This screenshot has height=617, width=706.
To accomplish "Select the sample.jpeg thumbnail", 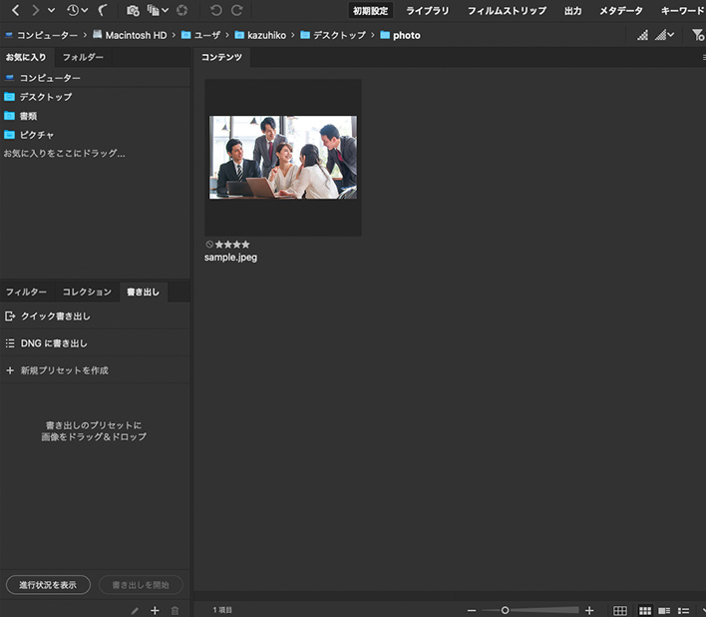I will click(283, 158).
